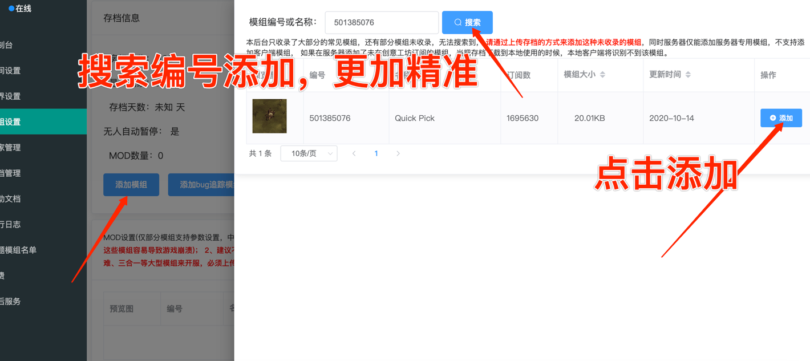Select page 1 in pagination
The width and height of the screenshot is (810, 361).
pos(376,153)
